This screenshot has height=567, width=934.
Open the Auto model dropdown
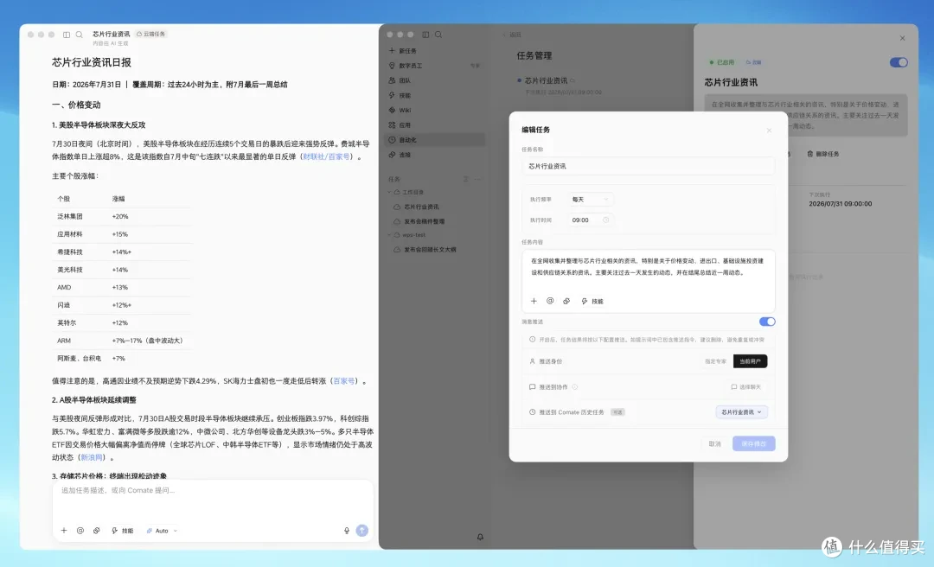coord(162,531)
